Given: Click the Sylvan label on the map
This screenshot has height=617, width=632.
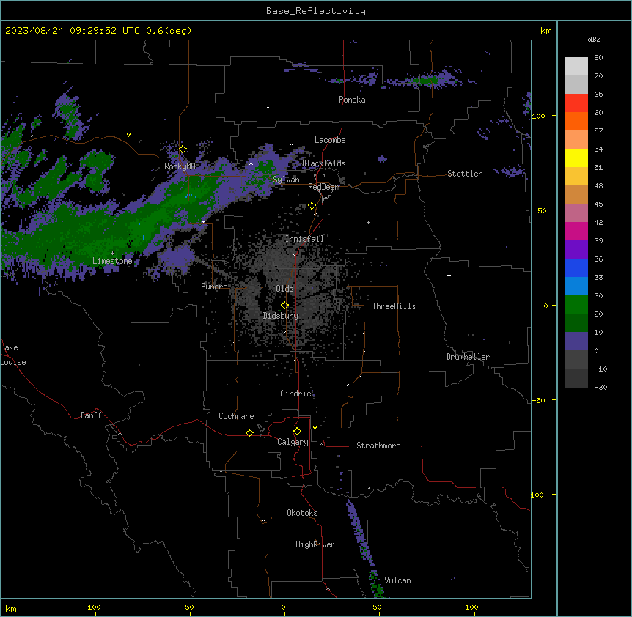Looking at the screenshot, I should pos(286,180).
